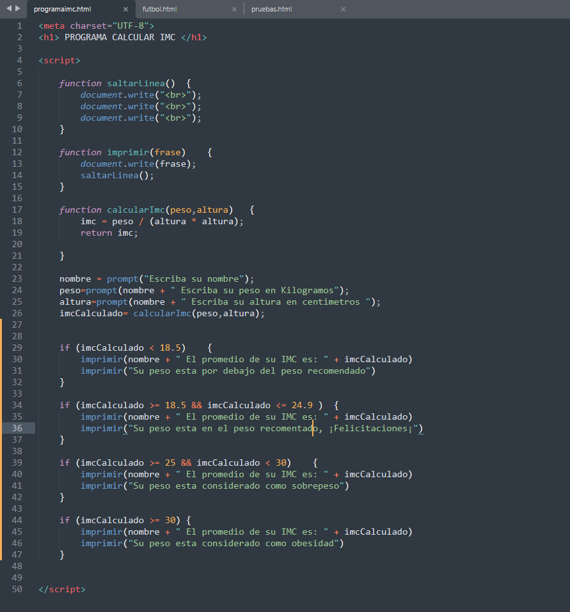The width and height of the screenshot is (570, 612).
Task: Click the "Escriba su nombre" string
Action: 194,279
